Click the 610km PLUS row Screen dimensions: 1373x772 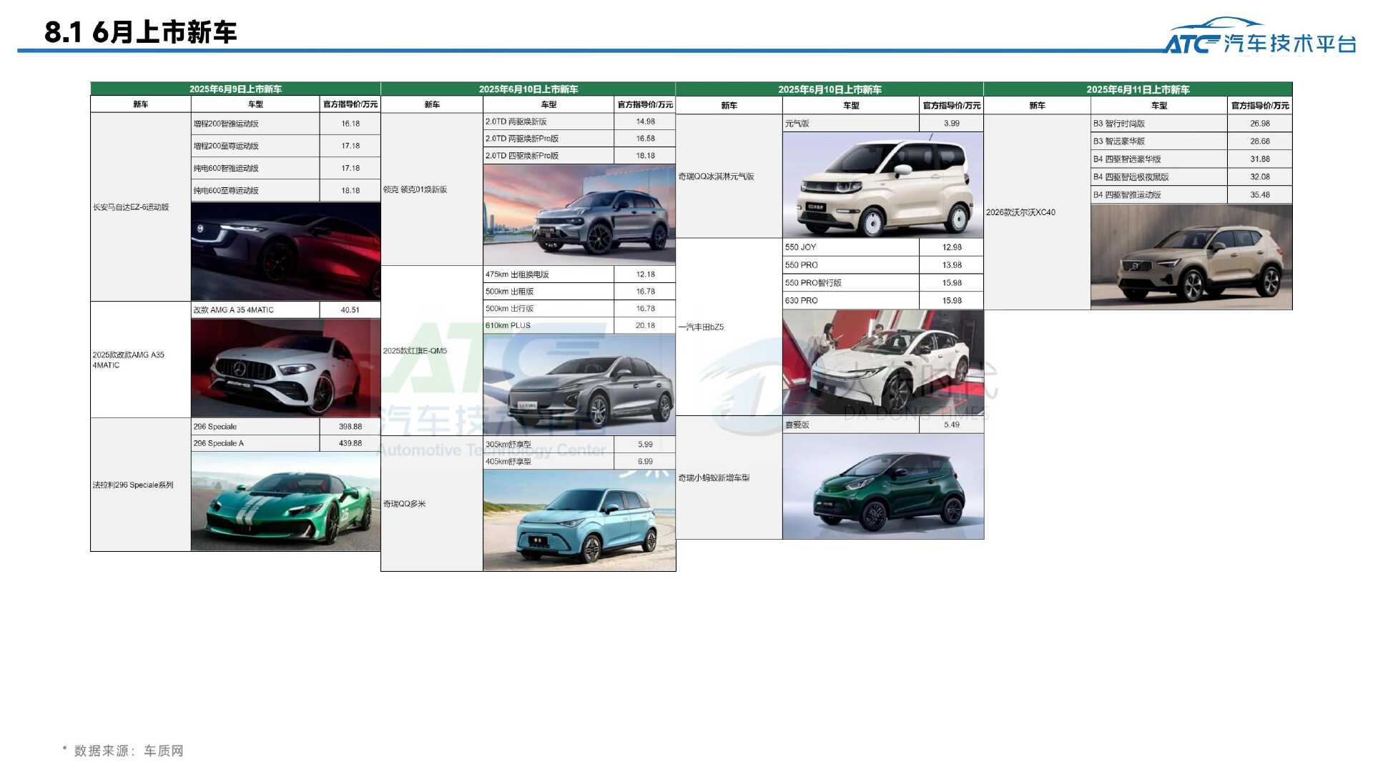pos(579,325)
